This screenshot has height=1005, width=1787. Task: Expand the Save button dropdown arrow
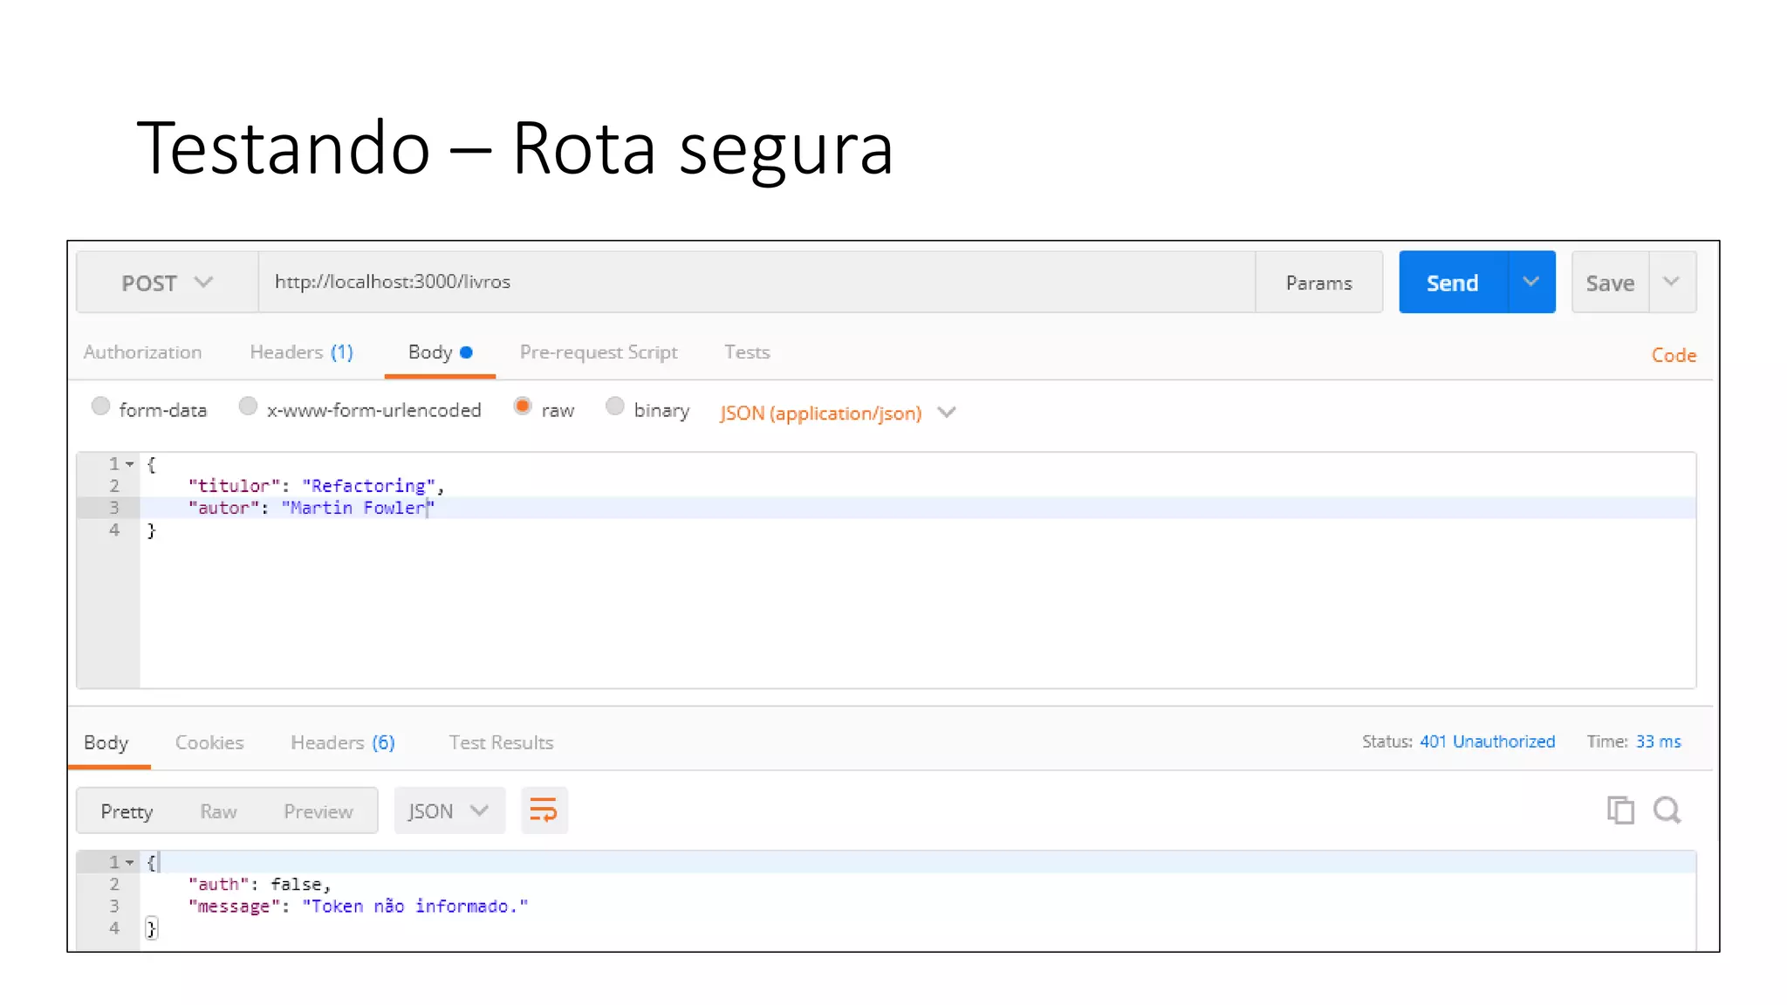click(1672, 282)
